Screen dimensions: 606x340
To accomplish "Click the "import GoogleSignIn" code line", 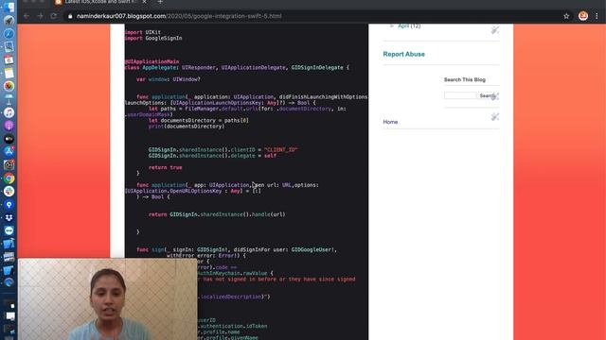I will [153, 38].
